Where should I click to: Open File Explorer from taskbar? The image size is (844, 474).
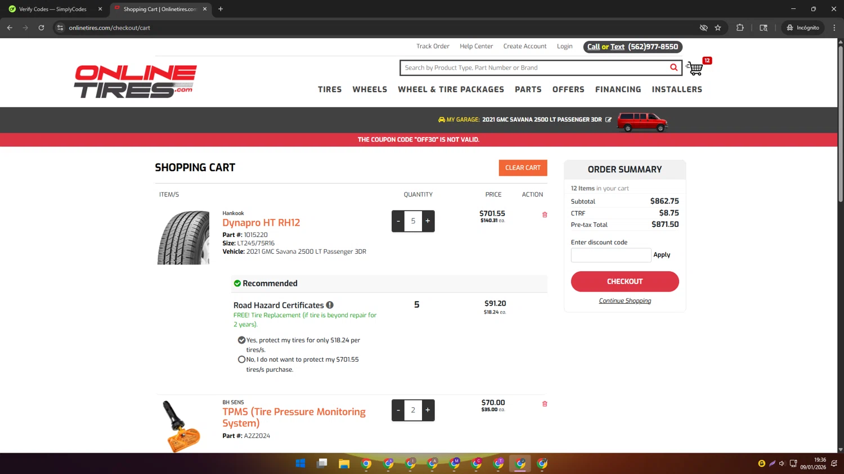click(x=344, y=463)
